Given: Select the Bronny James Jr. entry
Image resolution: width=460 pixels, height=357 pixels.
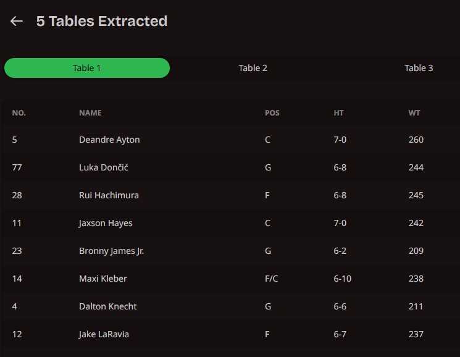Looking at the screenshot, I should (x=111, y=251).
